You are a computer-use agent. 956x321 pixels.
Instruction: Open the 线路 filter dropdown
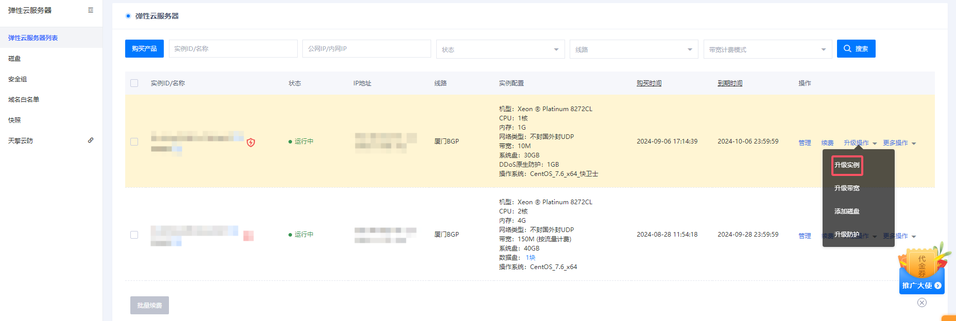tap(633, 49)
